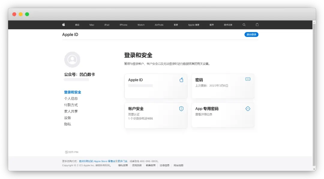Click the 支持 PIN icon
The width and height of the screenshot is (324, 179).
click(x=67, y=152)
